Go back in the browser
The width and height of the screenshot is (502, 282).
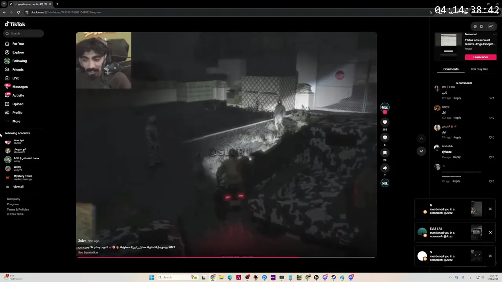click(4, 12)
